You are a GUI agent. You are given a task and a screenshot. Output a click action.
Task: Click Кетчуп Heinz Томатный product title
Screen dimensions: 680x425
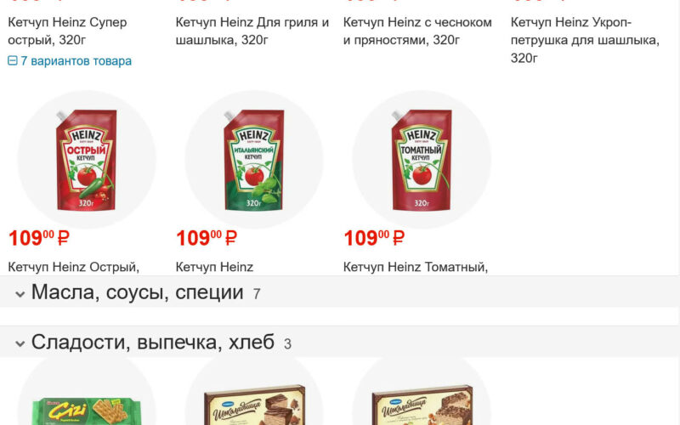pos(416,267)
